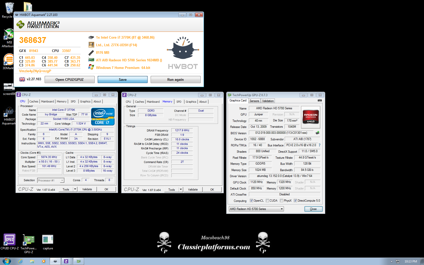424x265 pixels.
Task: Switch to CPU-Z taskbar button
Action: pos(66,261)
